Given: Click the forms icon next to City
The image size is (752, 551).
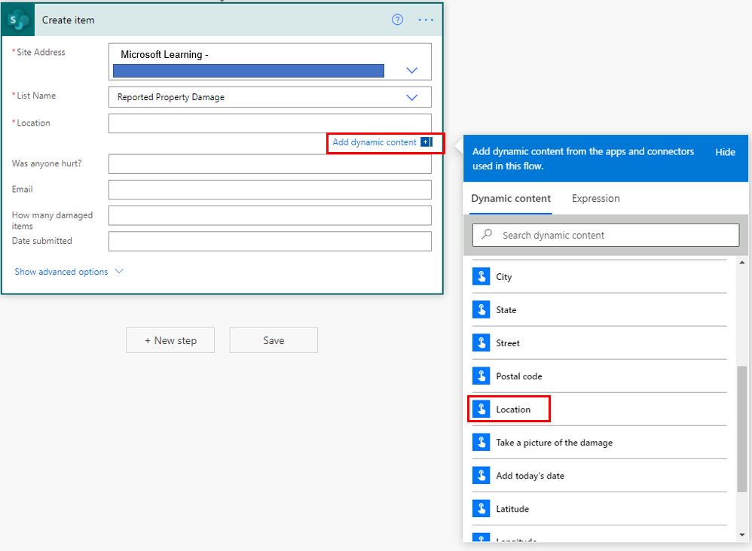Looking at the screenshot, I should 481,276.
